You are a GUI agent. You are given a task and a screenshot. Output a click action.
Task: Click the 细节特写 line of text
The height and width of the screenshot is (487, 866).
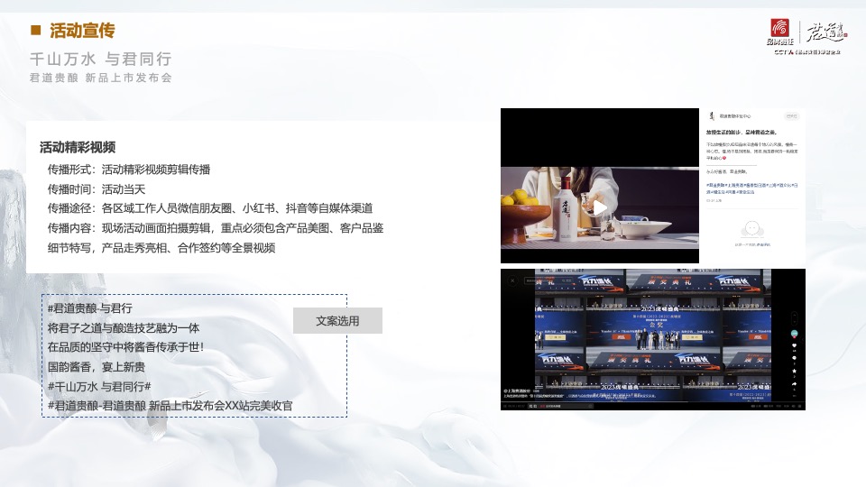click(161, 248)
